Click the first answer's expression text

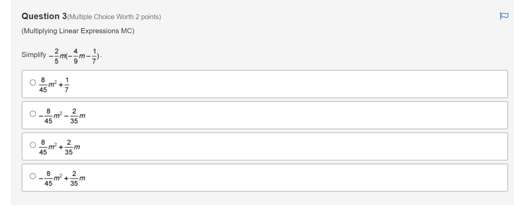(x=54, y=85)
